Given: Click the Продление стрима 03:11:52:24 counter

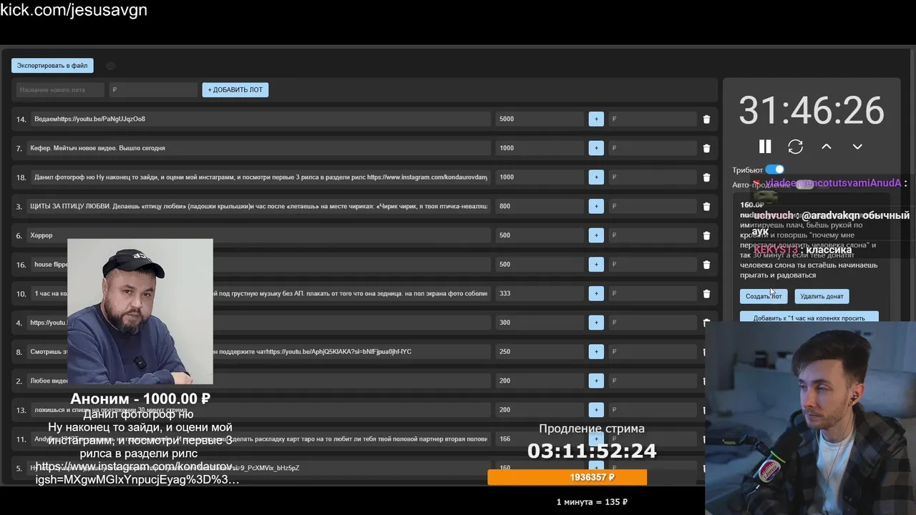Looking at the screenshot, I should pyautogui.click(x=592, y=441).
